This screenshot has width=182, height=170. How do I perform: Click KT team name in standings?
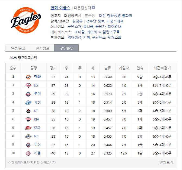coord(36,111)
